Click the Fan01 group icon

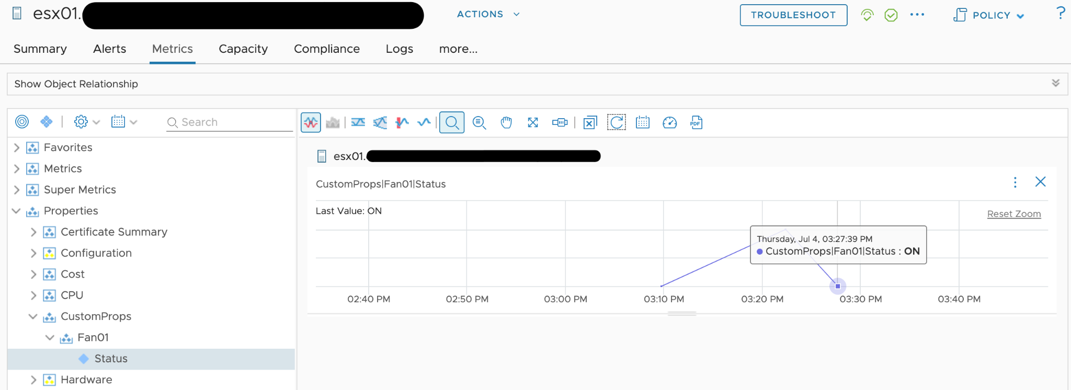tap(66, 338)
